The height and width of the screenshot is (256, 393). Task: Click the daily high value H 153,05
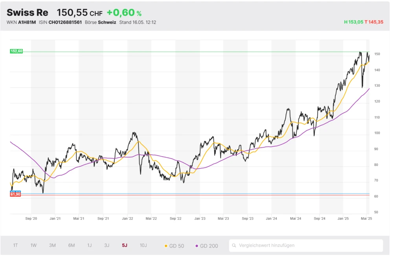tap(353, 22)
